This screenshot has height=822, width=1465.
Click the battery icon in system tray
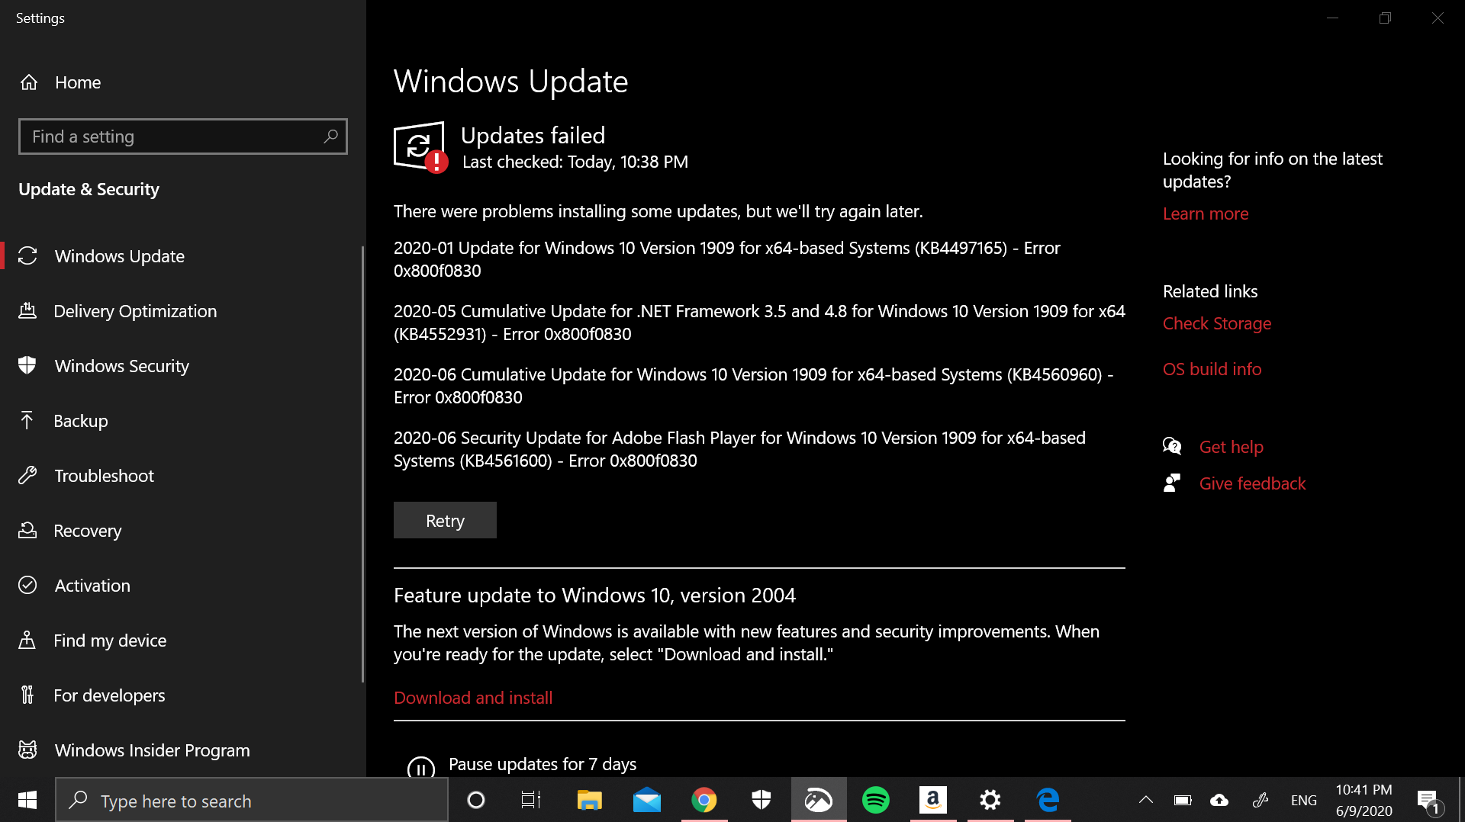pyautogui.click(x=1183, y=800)
